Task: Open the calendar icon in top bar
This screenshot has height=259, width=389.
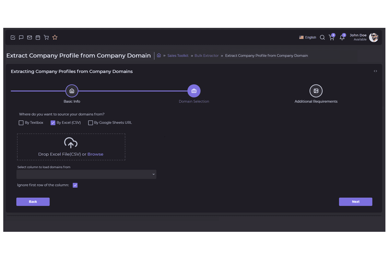Action: coord(38,38)
